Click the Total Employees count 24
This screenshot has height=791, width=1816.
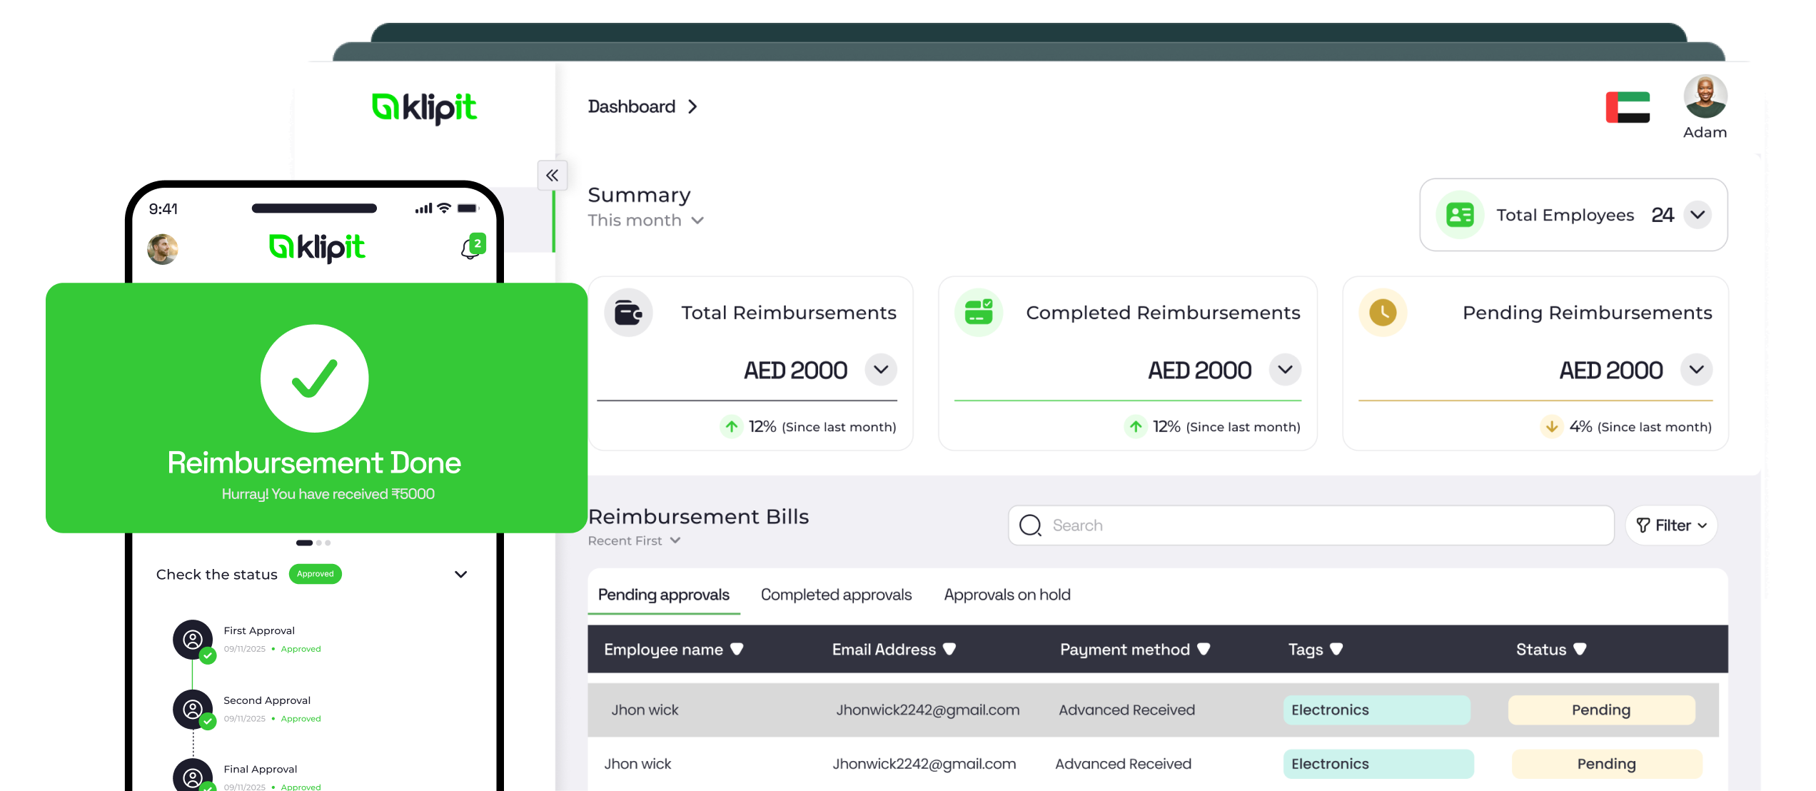point(1663,215)
